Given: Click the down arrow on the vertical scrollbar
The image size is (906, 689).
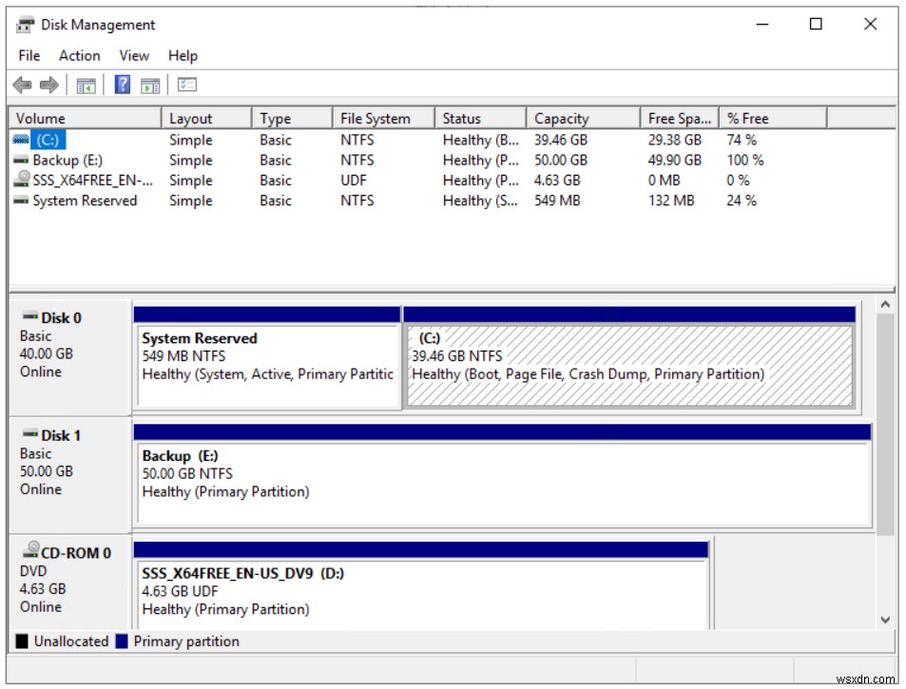Looking at the screenshot, I should (886, 619).
